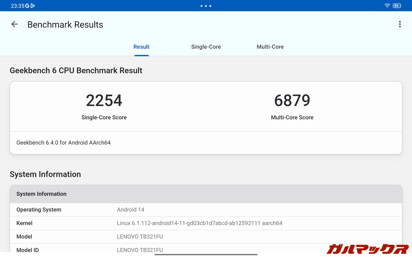Tap the Model row showing LENOVO TB321FU
This screenshot has height=257, width=412.
click(x=206, y=237)
